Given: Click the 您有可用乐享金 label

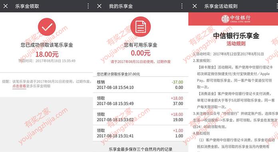Looking at the screenshot, I should (141, 45).
